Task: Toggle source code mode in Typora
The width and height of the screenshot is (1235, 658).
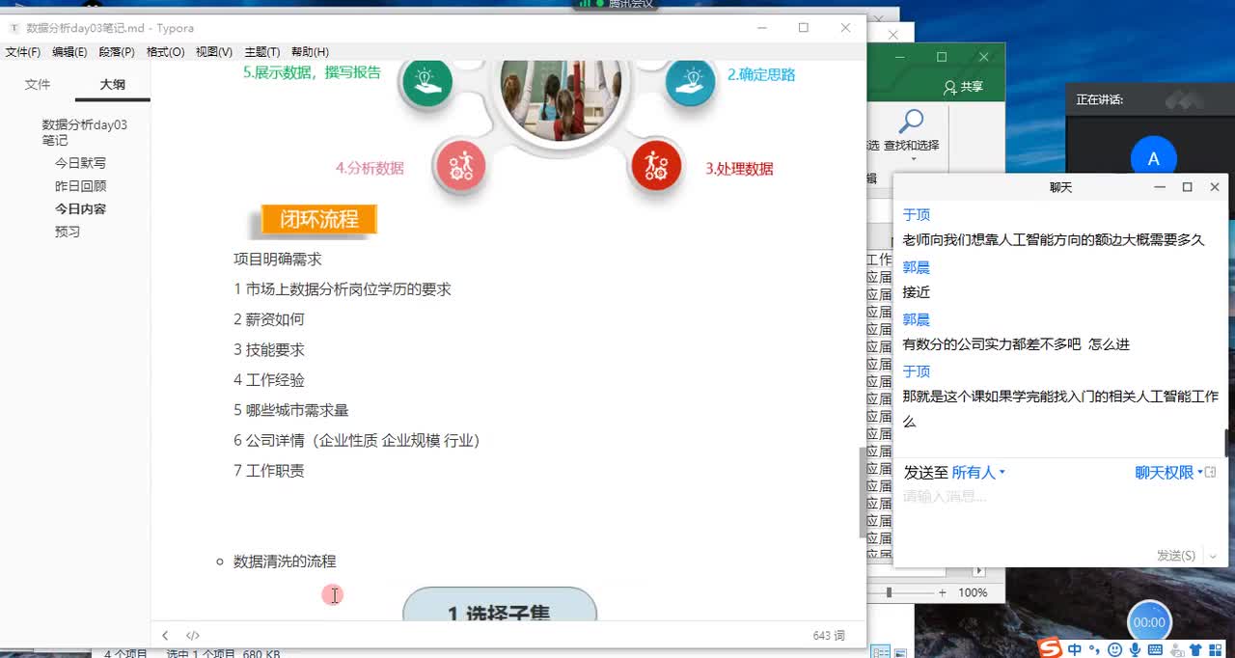Action: [x=193, y=635]
